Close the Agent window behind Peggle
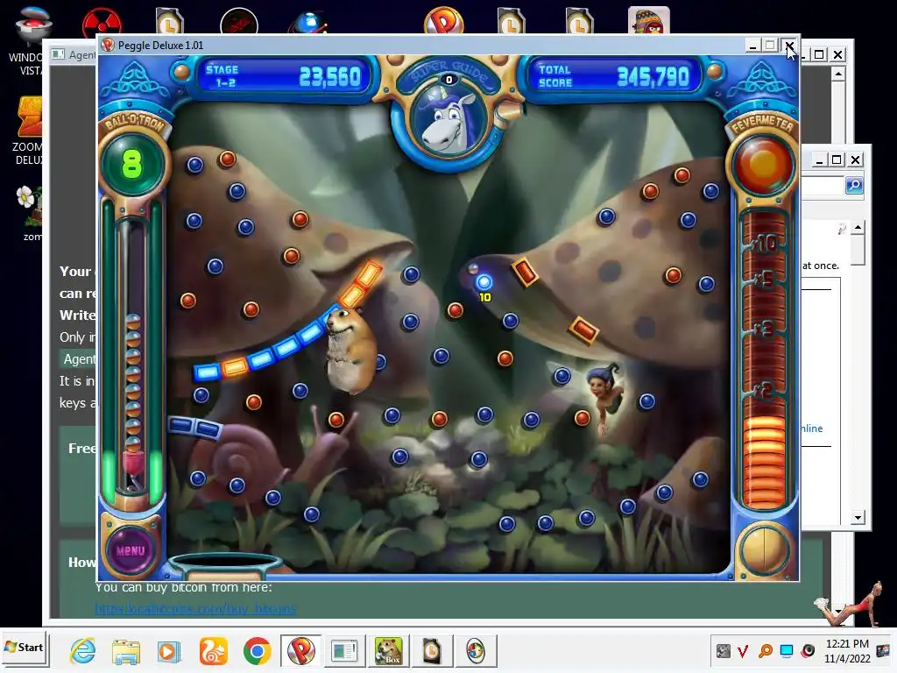This screenshot has width=897, height=673. pyautogui.click(x=837, y=54)
